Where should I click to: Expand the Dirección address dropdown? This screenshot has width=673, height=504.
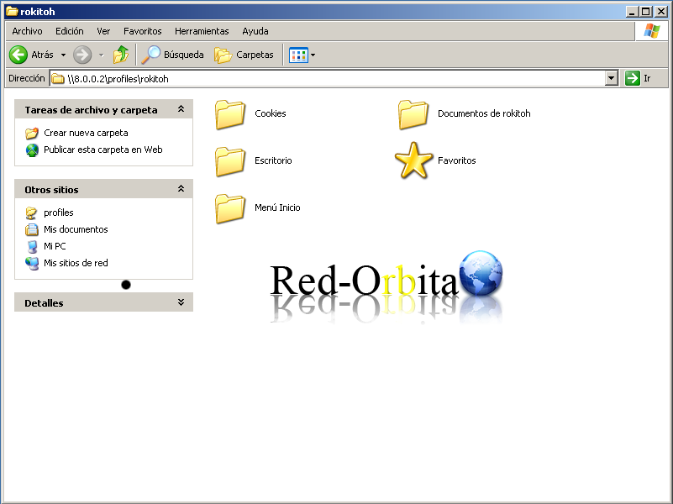[611, 78]
